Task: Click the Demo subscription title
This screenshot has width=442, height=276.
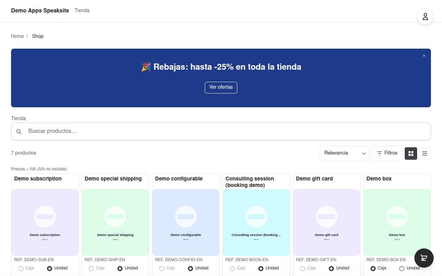Action: [x=38, y=179]
